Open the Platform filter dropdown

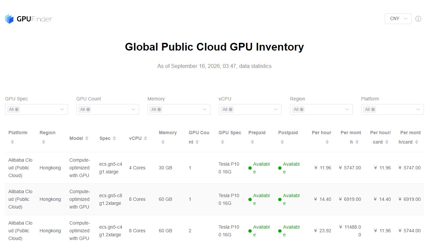392,109
